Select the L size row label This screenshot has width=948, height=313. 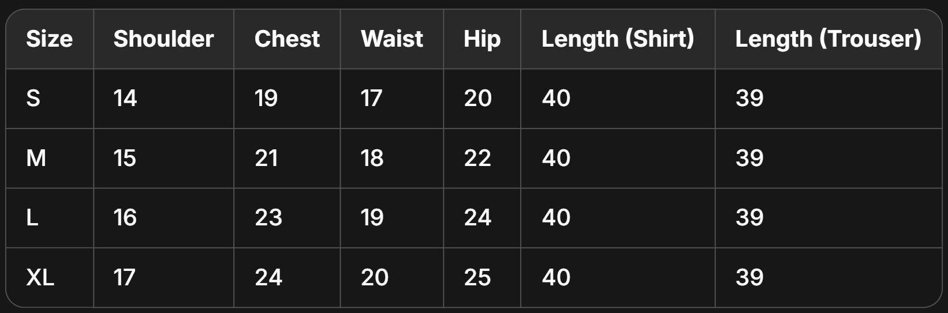click(x=32, y=218)
